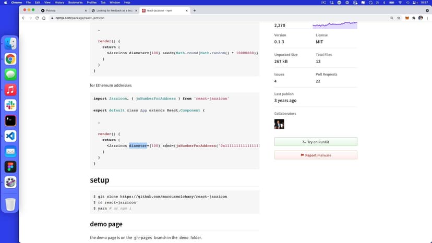Switch to the Potsiop tab
Viewport: 432px width, 243px height.
coord(63,10)
